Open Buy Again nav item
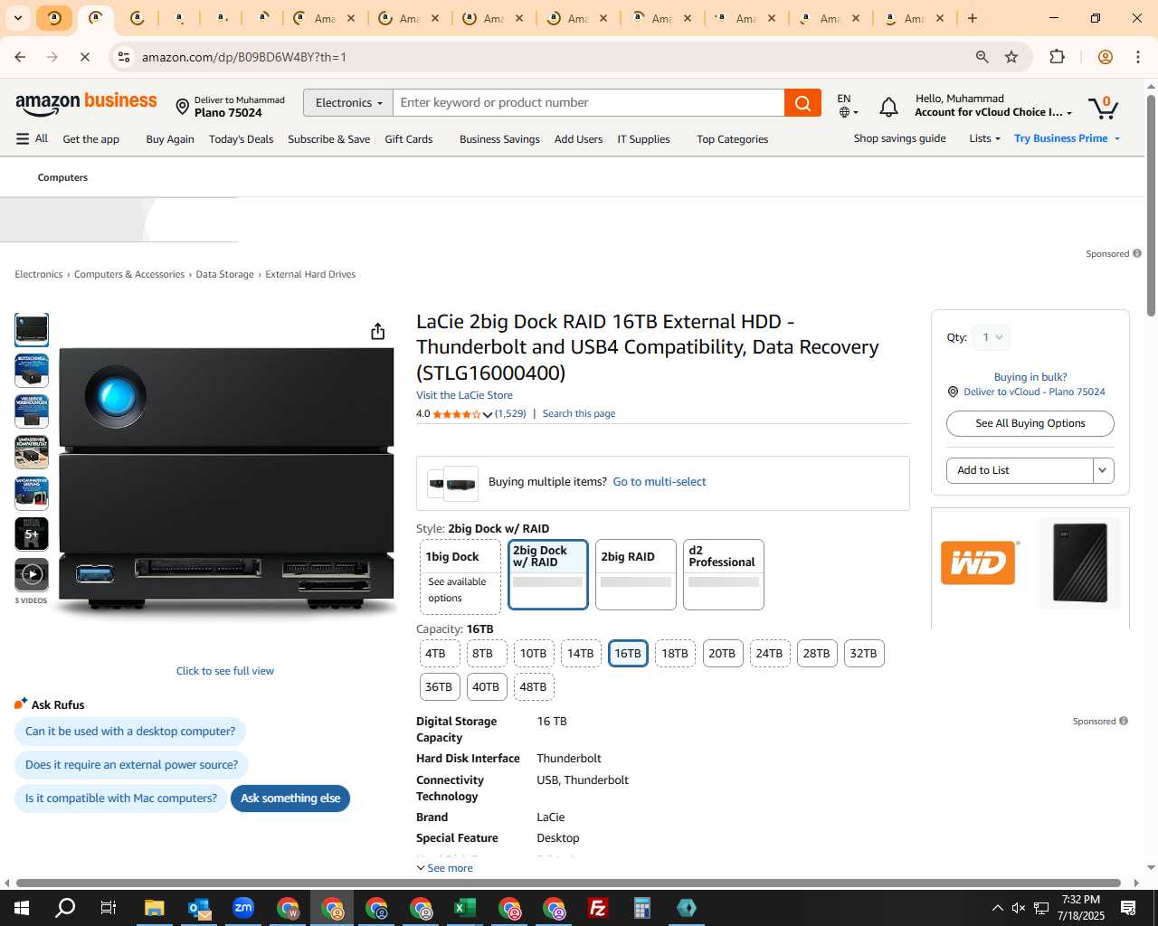The image size is (1158, 926). [x=170, y=139]
